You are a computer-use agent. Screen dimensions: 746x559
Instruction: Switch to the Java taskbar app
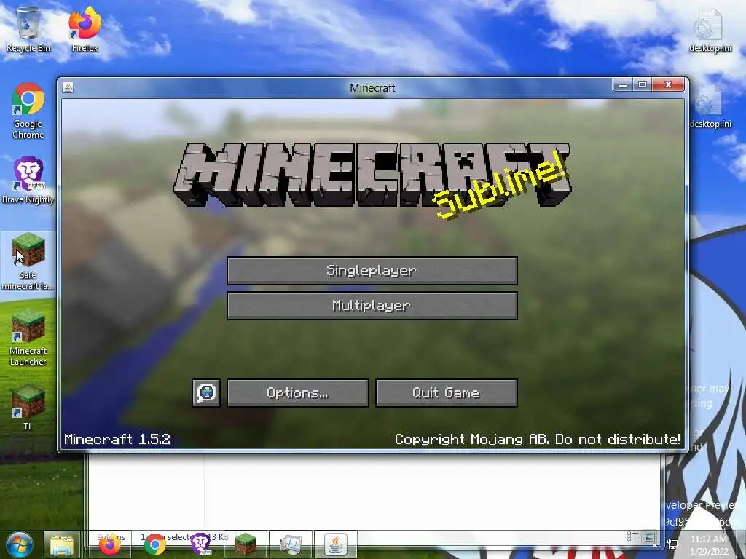[336, 544]
